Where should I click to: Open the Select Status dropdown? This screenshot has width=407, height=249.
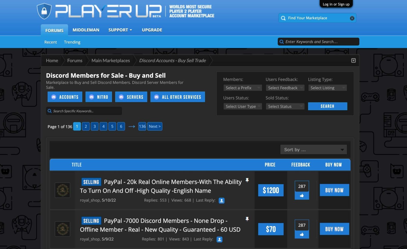pyautogui.click(x=285, y=106)
